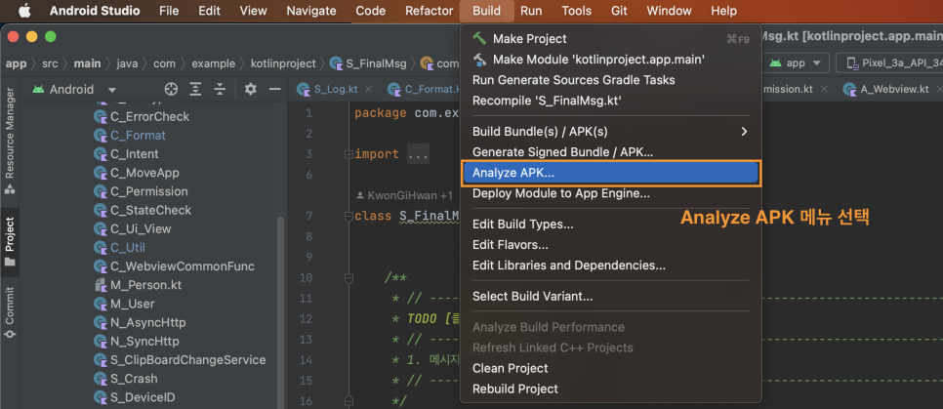Collapse the comment block at line 10
The image size is (943, 409).
point(348,278)
